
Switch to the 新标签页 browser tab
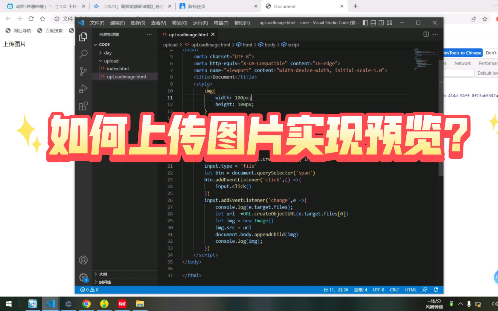218,6
